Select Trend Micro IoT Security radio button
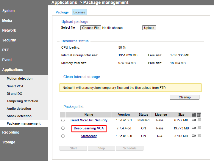 tap(63, 120)
